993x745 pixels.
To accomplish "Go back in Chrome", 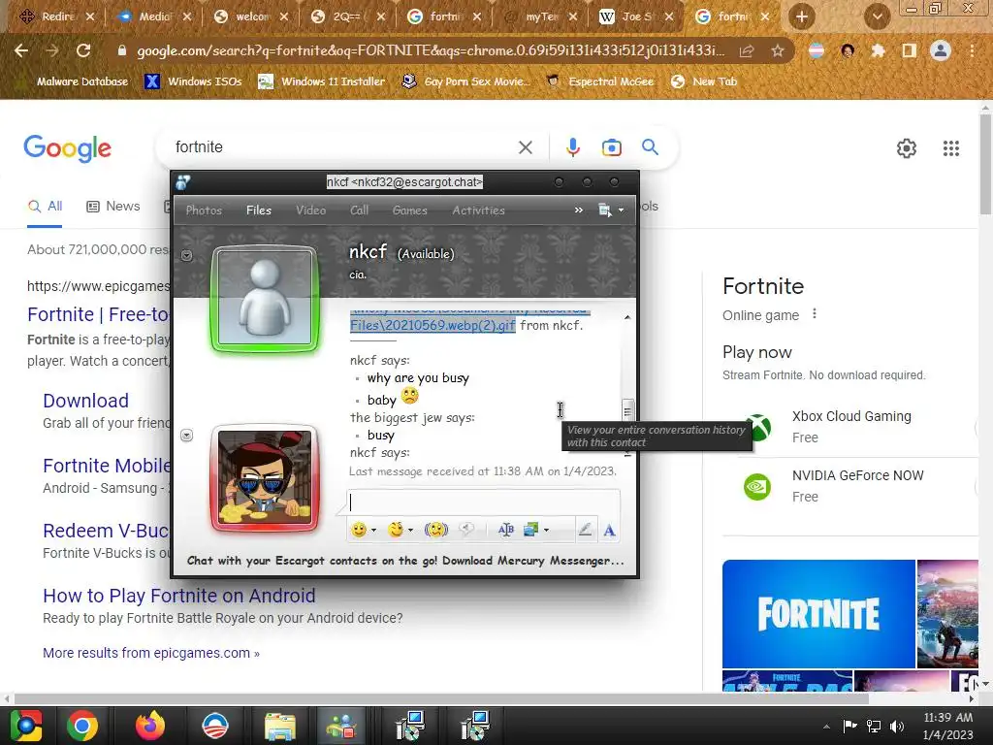I will (x=21, y=50).
